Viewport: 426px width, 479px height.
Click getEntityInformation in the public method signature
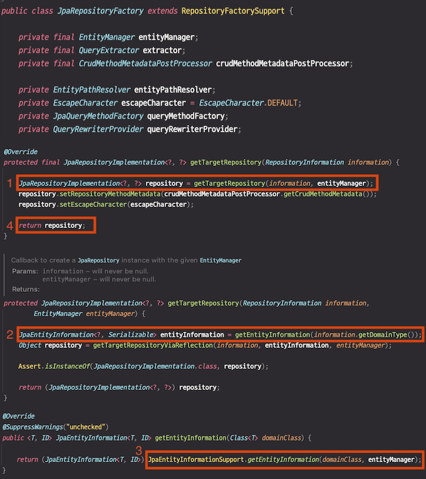pos(190,438)
